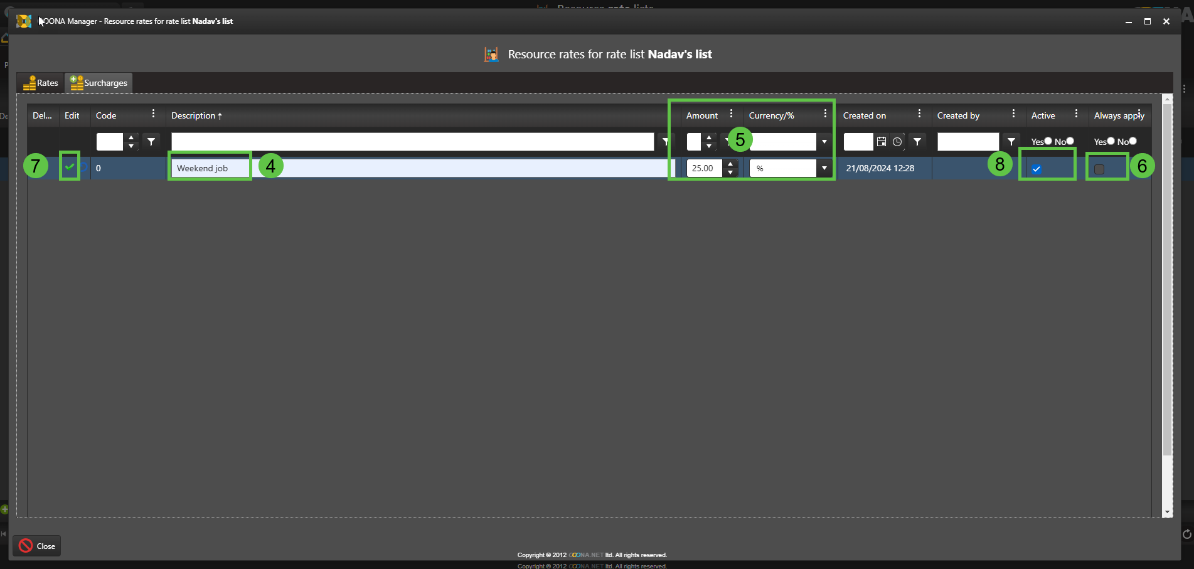1194x569 pixels.
Task: Open the Amount column options menu
Action: coord(731,114)
